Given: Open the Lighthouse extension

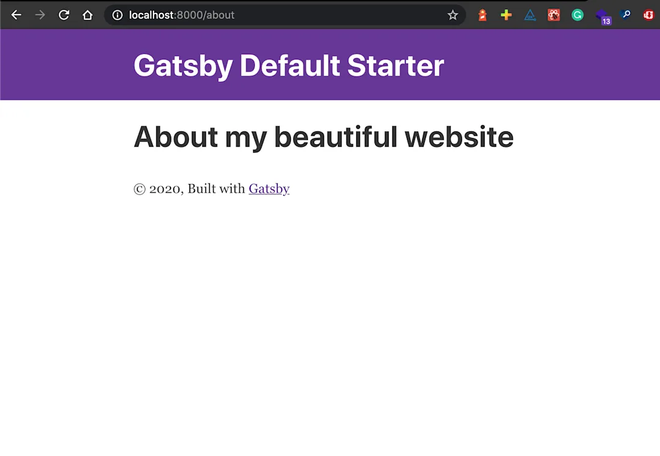Looking at the screenshot, I should (x=482, y=15).
